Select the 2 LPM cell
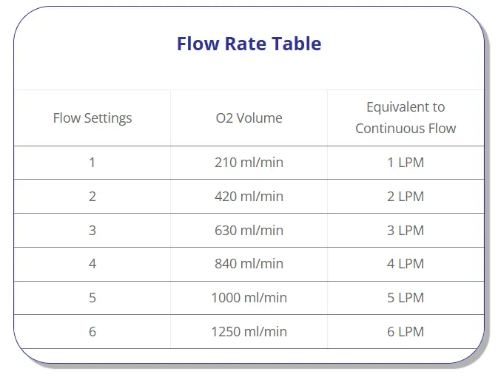The width and height of the screenshot is (501, 377). tap(406, 197)
